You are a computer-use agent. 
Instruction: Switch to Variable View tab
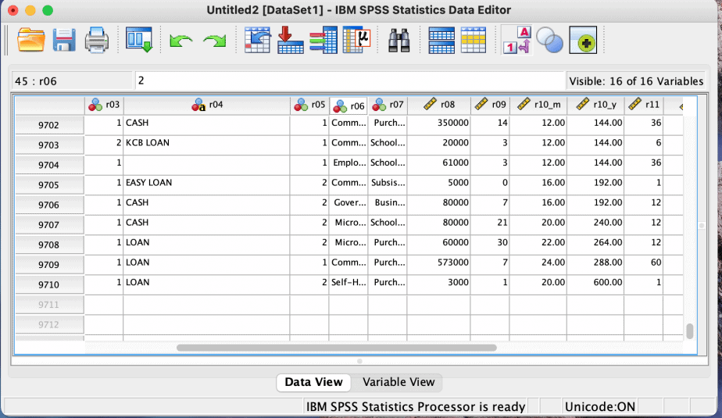[399, 382]
